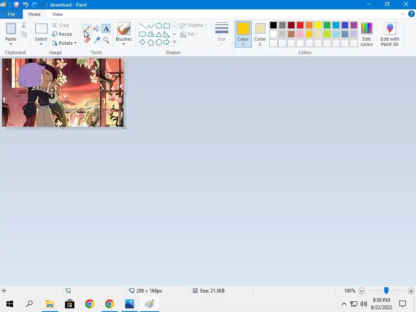This screenshot has width=416, height=312.
Task: Pick the black color swatch
Action: point(273,25)
